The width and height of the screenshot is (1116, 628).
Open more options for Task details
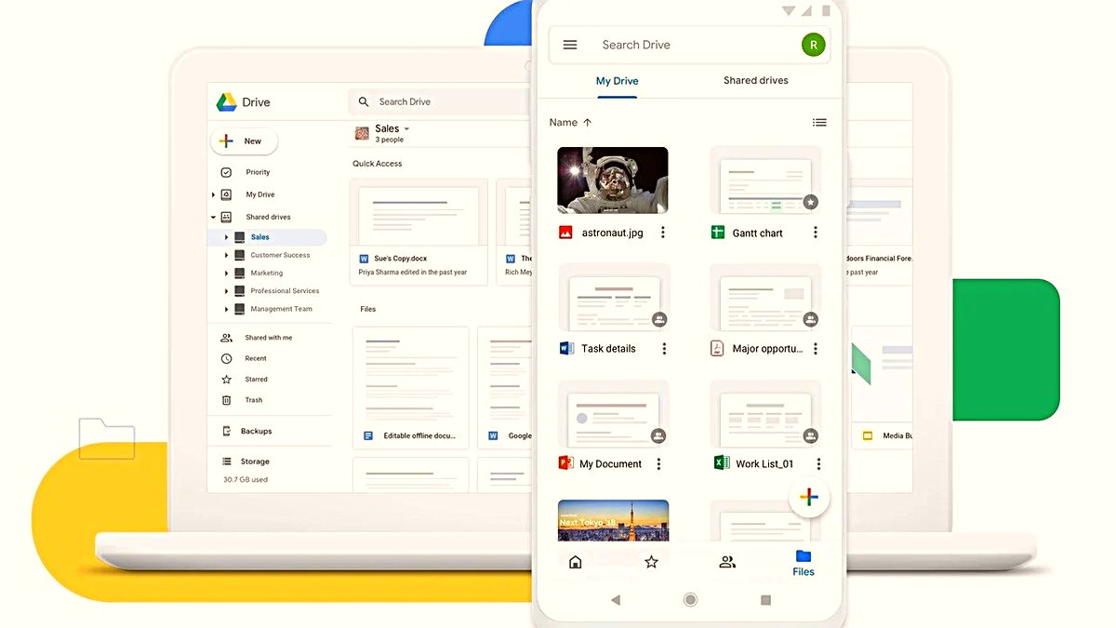click(664, 348)
